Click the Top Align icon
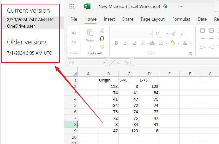Viewport: 219px width, 144px height. point(202,30)
